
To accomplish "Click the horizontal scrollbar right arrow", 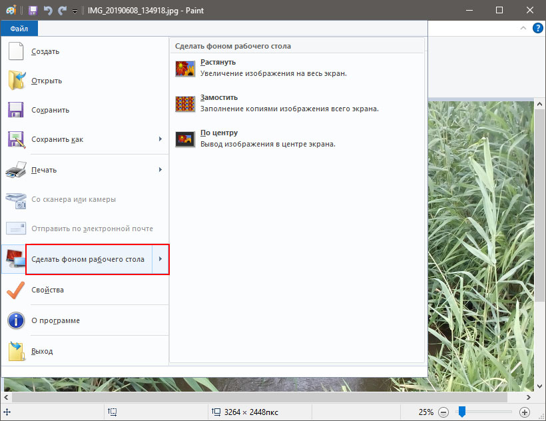I will [529, 397].
